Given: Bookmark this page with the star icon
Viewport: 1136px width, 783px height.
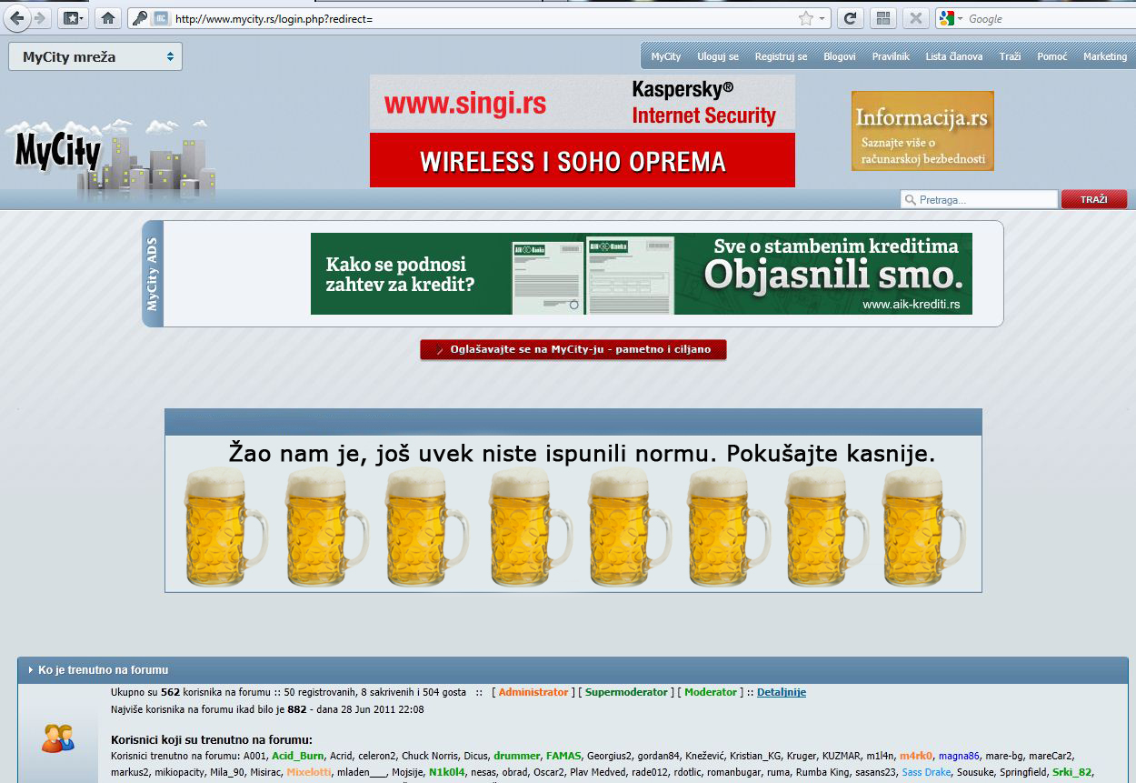Looking at the screenshot, I should tap(805, 18).
